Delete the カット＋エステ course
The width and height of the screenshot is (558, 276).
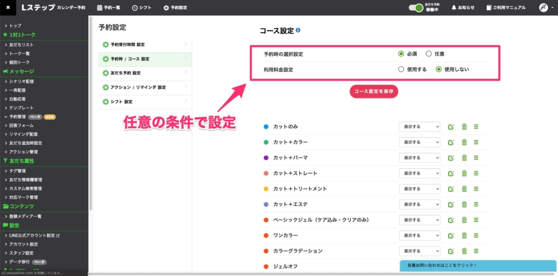coord(464,205)
